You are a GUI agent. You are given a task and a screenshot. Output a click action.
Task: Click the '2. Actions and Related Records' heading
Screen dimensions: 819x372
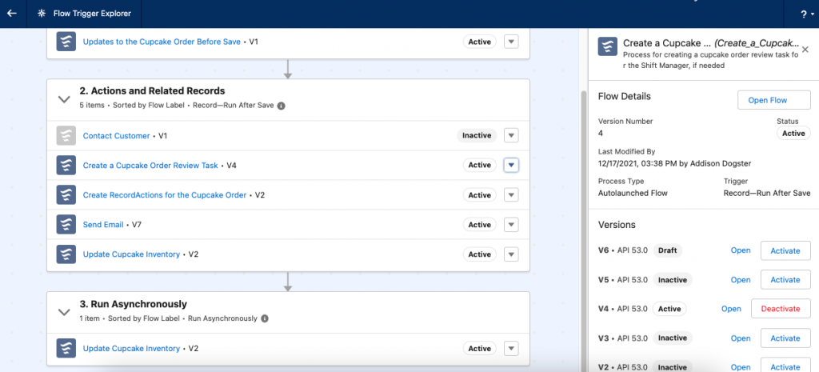[153, 91]
